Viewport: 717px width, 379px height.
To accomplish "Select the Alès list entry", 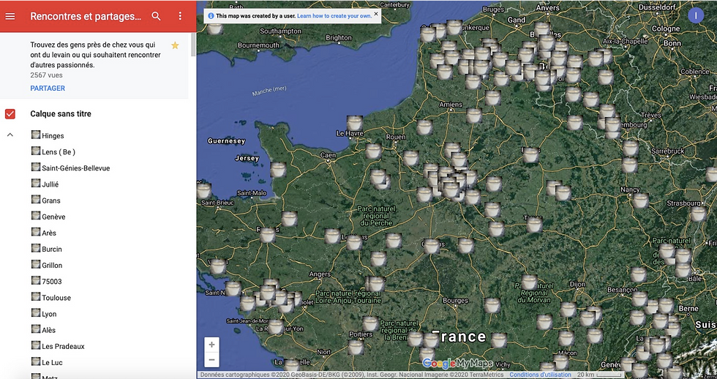I will coord(49,330).
